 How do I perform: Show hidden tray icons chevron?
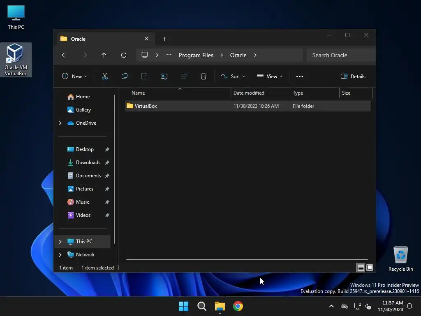pyautogui.click(x=331, y=306)
